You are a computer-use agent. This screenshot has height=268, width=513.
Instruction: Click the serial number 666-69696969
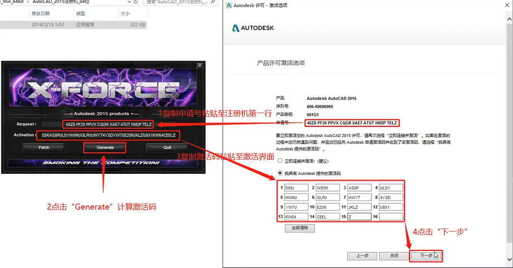[x=320, y=106]
